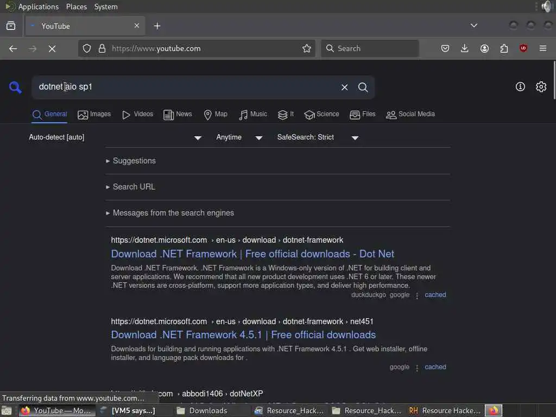Open the extensions puzzle icon
This screenshot has height=417, width=556.
coord(504,48)
